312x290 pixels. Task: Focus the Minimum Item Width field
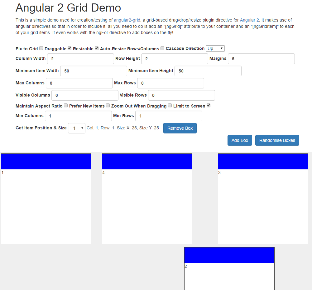[94, 71]
